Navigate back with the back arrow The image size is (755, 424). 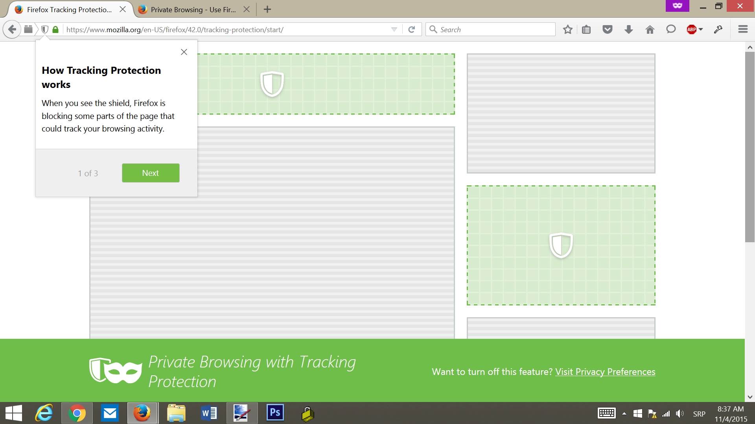pyautogui.click(x=11, y=29)
